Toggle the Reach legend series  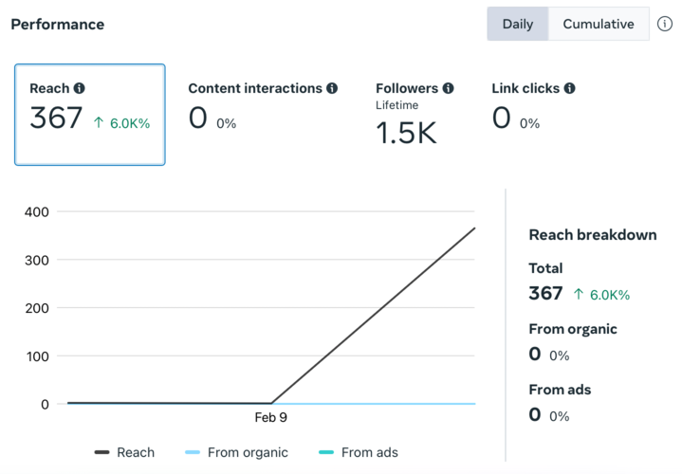click(x=124, y=452)
